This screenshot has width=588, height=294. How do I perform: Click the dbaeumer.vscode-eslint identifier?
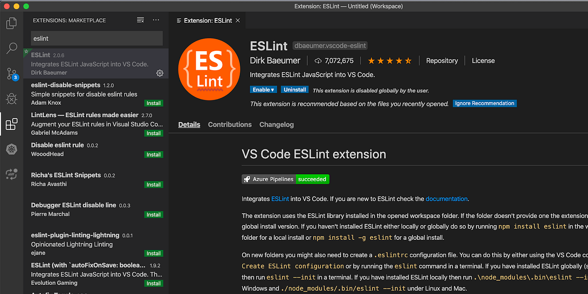coord(330,46)
